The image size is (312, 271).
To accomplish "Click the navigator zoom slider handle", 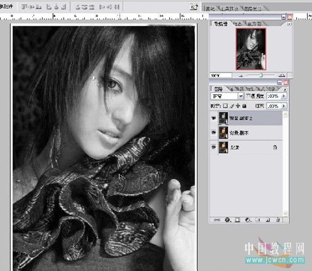I will [261, 75].
